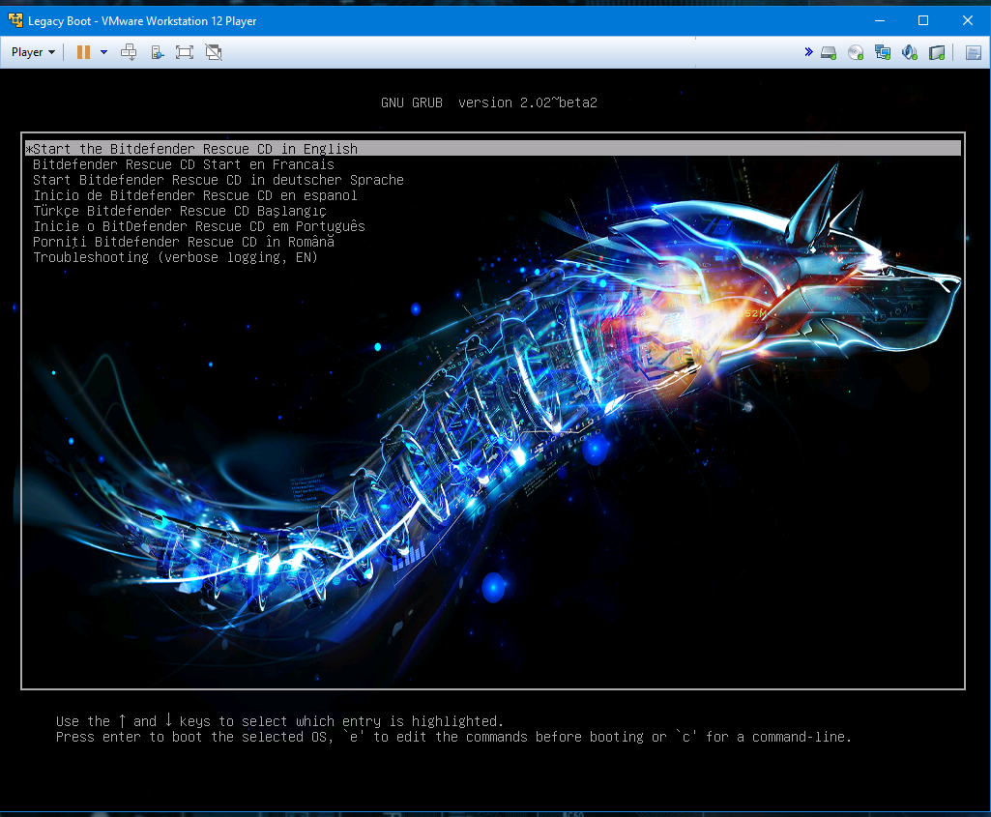This screenshot has height=817, width=991.
Task: Open the Player menu
Action: coord(33,52)
